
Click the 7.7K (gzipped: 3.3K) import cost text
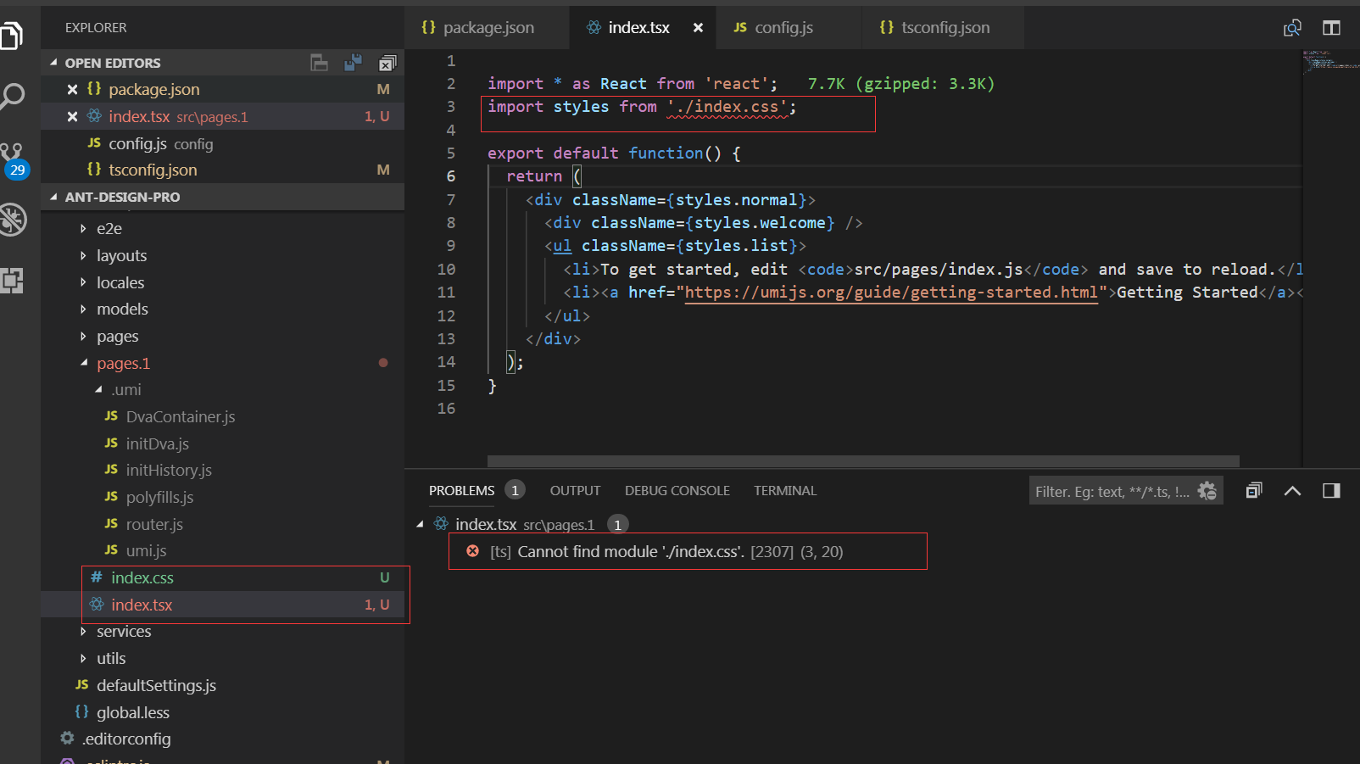900,84
